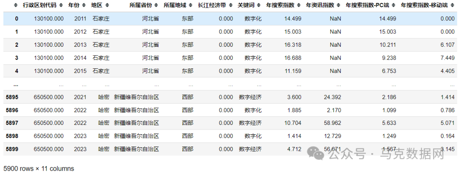This screenshot has width=459, height=172.
Task: Click value 15.003 in 年搜索指数 column
Action: [292, 32]
